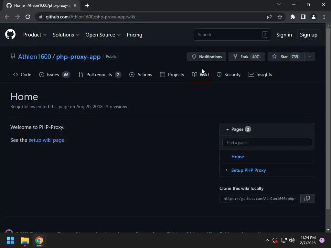Screen dimensions: 331x248
Task: Click the Find a page field
Action: pyautogui.click(x=267, y=142)
